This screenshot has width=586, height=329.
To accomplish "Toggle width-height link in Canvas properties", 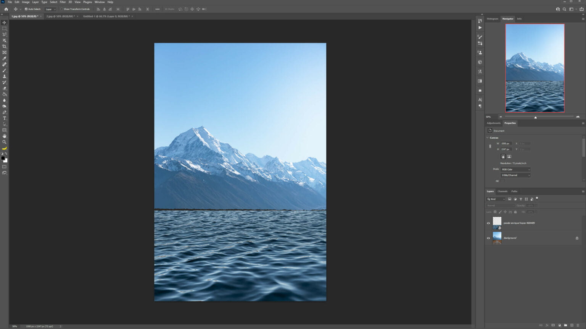I will click(x=490, y=146).
